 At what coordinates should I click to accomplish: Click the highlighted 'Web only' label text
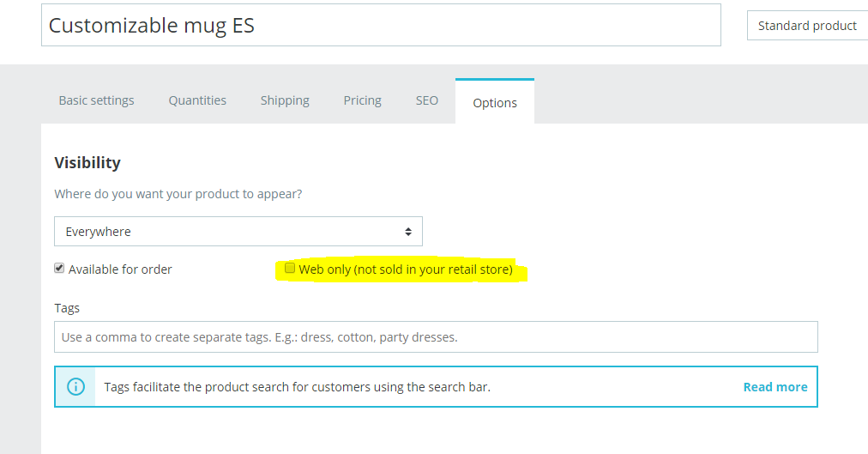click(405, 269)
